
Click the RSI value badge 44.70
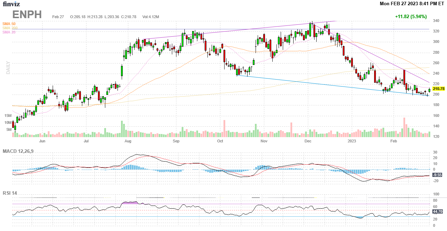tap(438, 211)
